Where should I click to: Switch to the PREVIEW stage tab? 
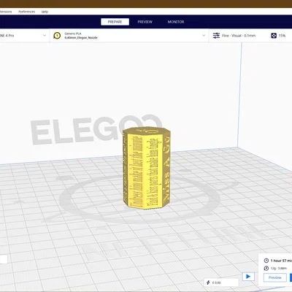point(145,22)
